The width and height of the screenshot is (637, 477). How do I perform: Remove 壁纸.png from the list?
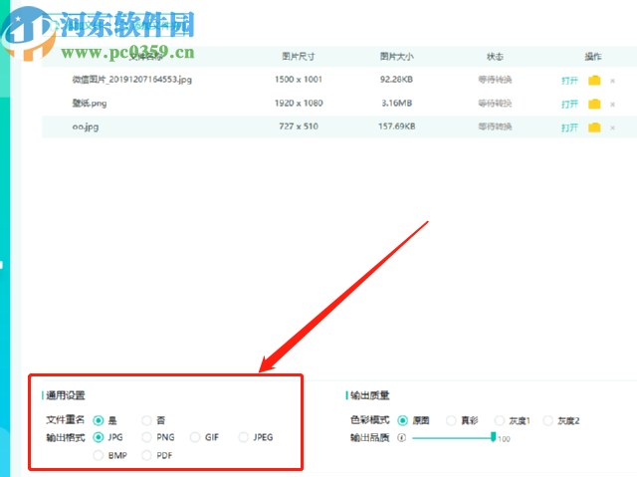tap(613, 105)
